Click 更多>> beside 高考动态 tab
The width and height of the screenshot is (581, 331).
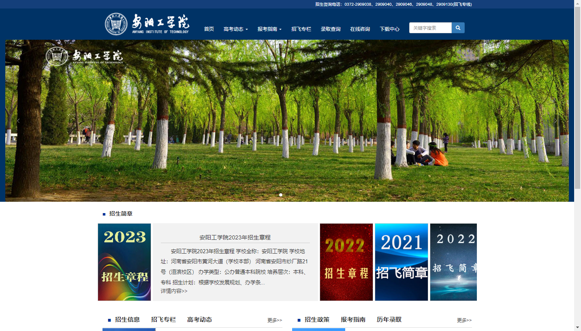coord(275,320)
